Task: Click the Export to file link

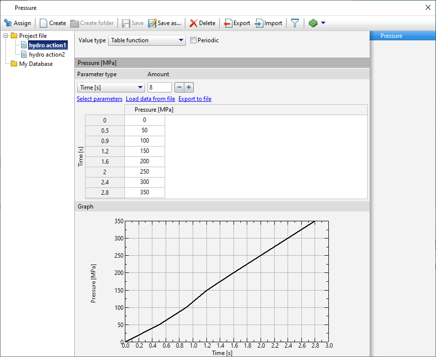Action: tap(195, 99)
